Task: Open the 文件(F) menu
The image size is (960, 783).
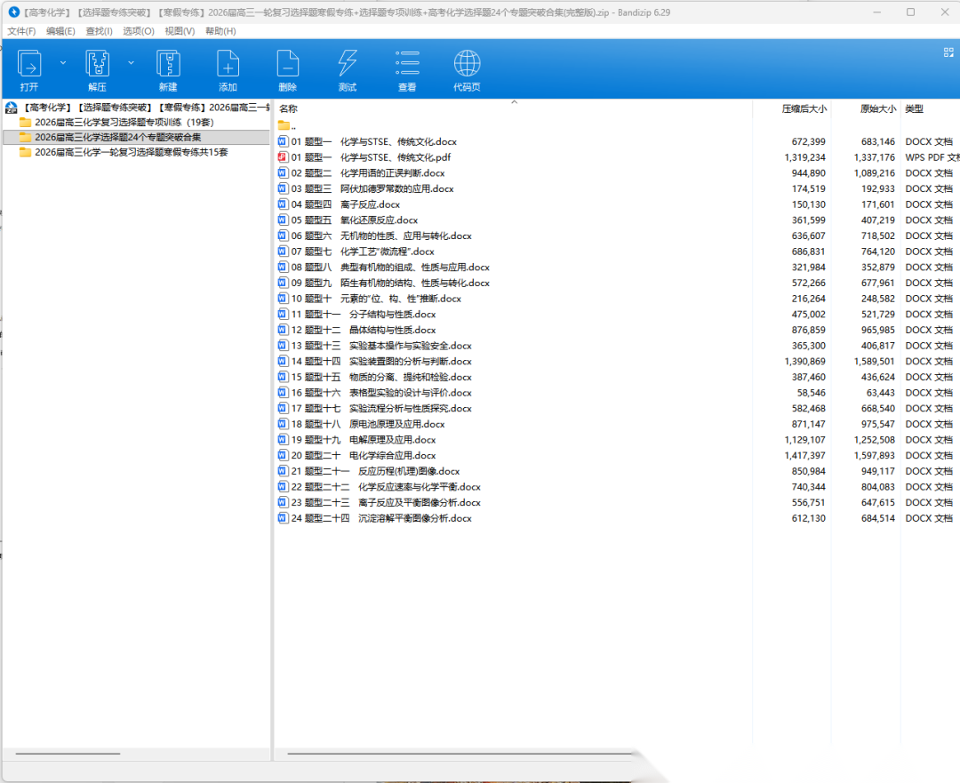Action: pos(21,31)
